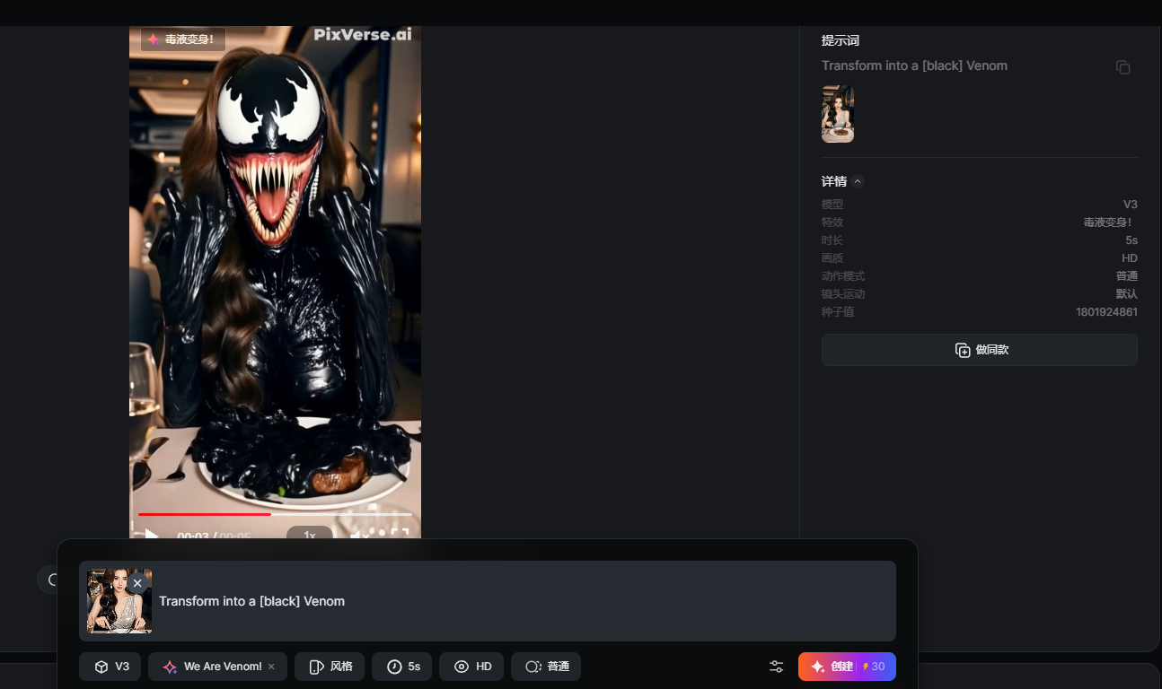The image size is (1162, 689).
Task: Click the 做同款 button
Action: [979, 350]
